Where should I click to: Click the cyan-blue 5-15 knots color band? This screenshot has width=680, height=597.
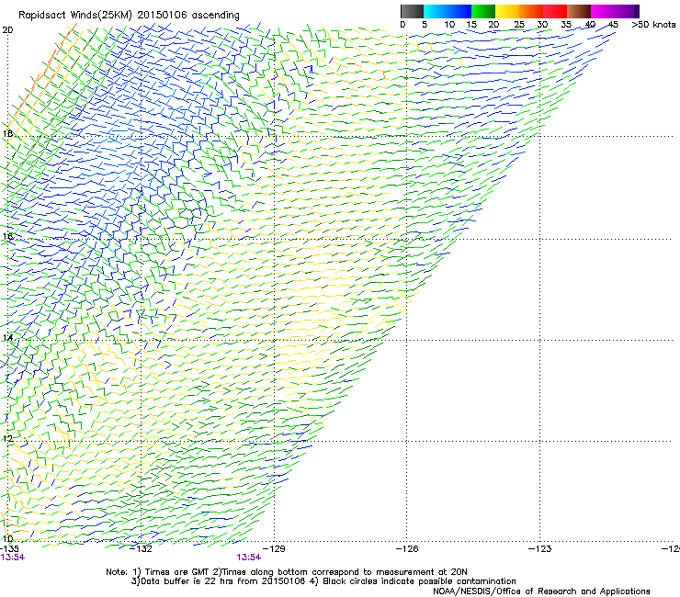[x=448, y=11]
